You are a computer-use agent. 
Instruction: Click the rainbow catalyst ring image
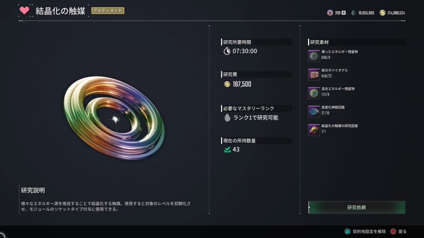tap(114, 118)
